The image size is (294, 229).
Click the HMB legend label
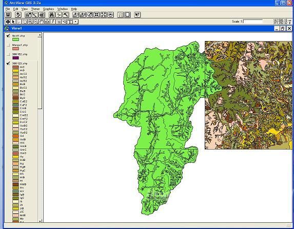[x=23, y=184]
